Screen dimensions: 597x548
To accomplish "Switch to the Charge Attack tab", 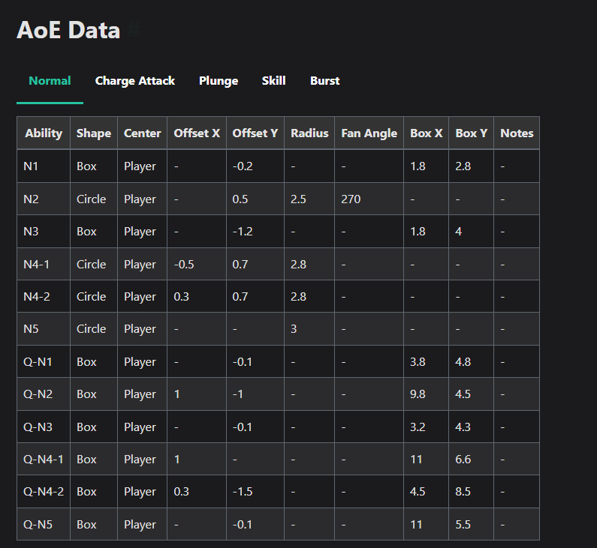I will coord(134,81).
